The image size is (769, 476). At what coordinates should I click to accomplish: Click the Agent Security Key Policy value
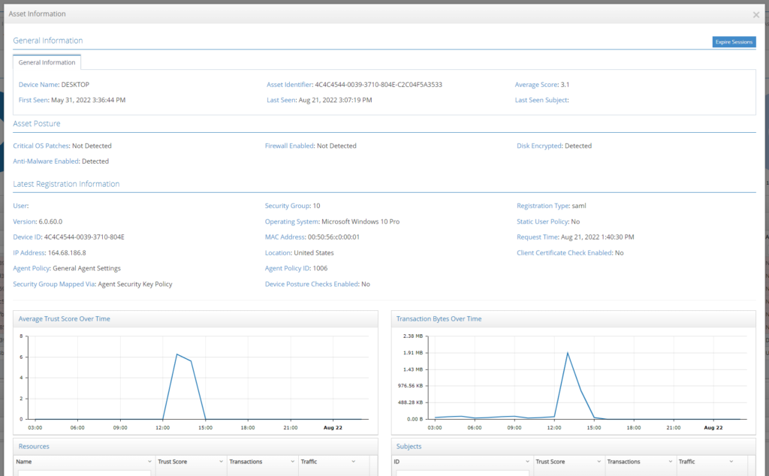(135, 284)
